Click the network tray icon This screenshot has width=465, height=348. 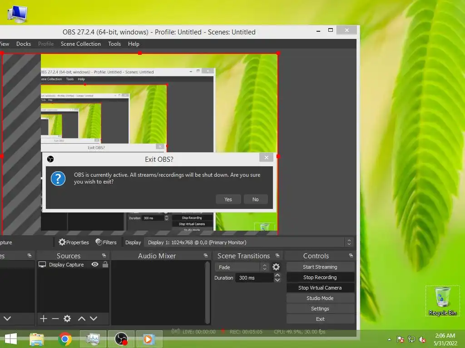(411, 339)
